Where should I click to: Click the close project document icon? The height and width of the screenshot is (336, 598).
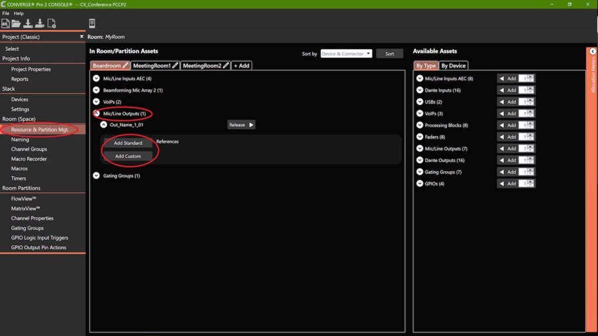51,23
